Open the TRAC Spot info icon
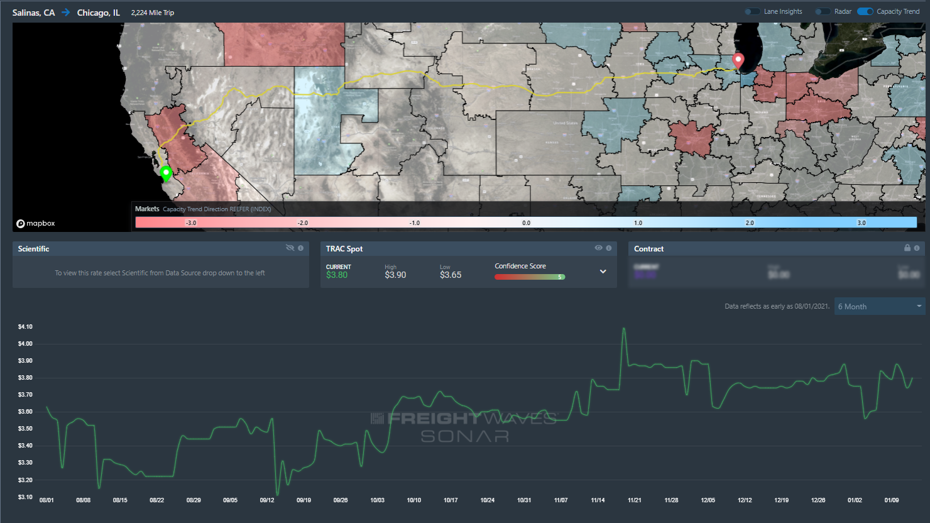Screen dimensions: 930x523 click(608, 248)
